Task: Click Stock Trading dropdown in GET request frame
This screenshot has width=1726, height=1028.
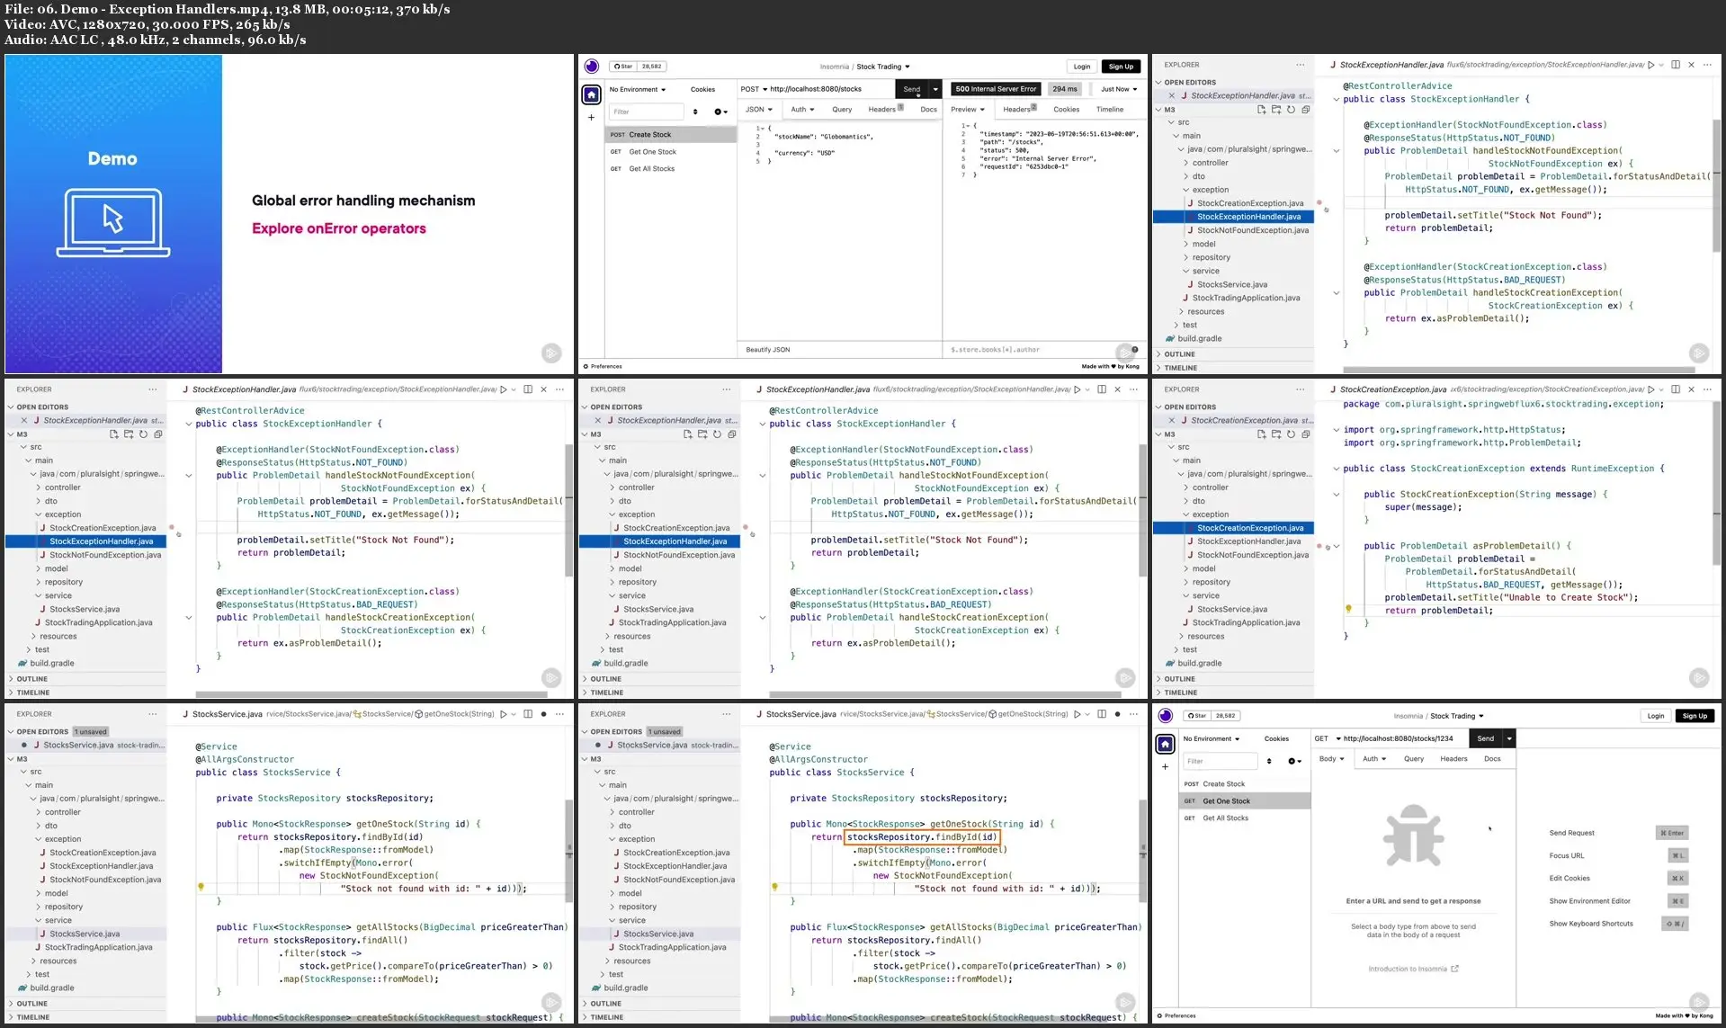Action: pyautogui.click(x=1456, y=716)
